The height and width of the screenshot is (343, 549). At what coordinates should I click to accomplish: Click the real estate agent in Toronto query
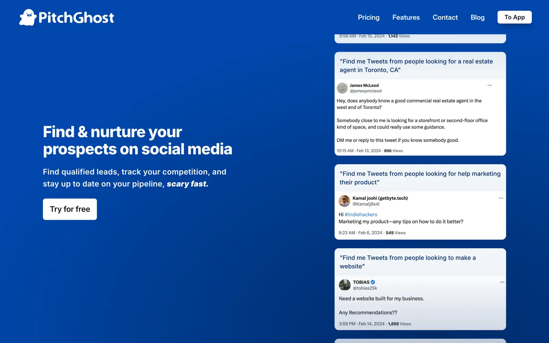[416, 66]
